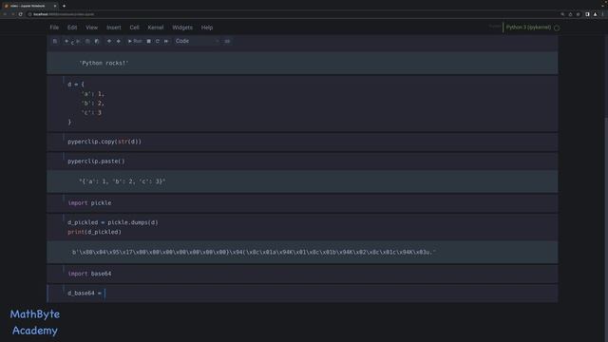This screenshot has height=342, width=608.
Task: Click the Save and Checkpoint toolbar icon
Action: (x=55, y=41)
